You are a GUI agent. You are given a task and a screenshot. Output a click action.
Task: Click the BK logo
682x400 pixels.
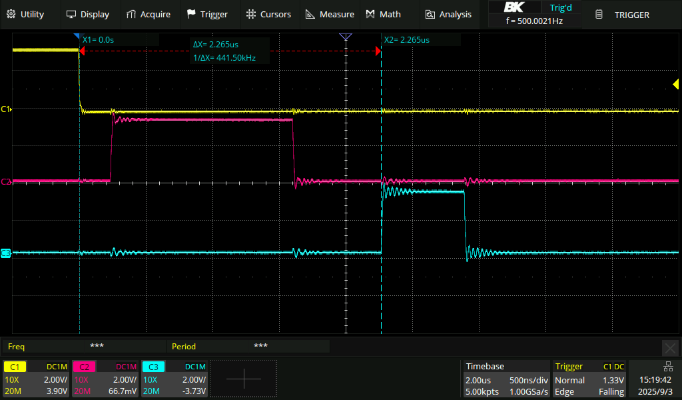pos(515,7)
